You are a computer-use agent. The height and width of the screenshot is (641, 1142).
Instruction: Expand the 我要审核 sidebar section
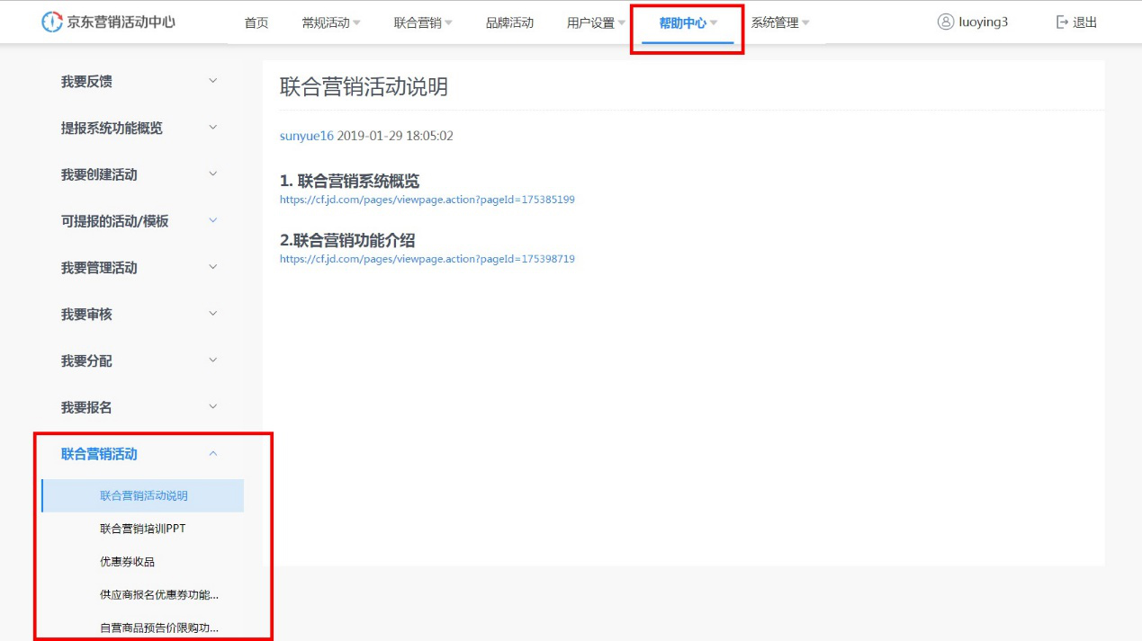[212, 314]
